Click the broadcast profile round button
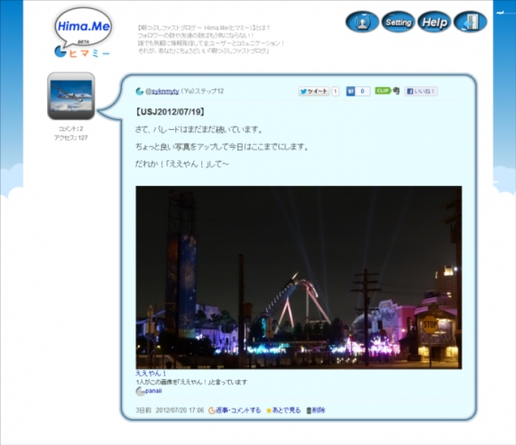The width and height of the screenshot is (516, 445). click(x=362, y=22)
